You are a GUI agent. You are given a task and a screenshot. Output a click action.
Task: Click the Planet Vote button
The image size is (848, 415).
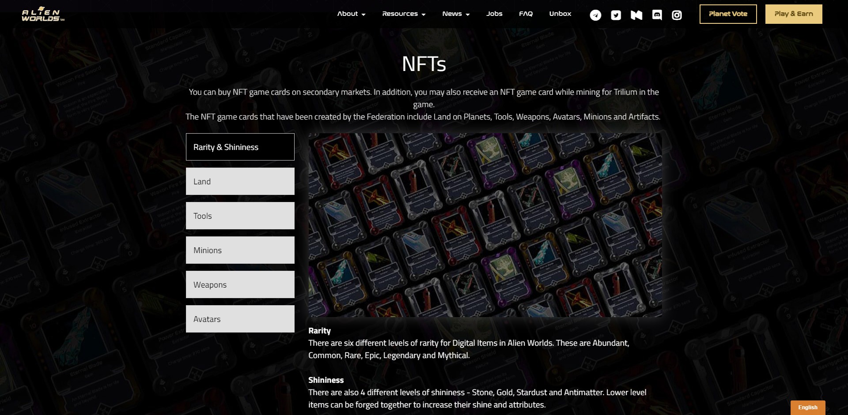point(728,14)
